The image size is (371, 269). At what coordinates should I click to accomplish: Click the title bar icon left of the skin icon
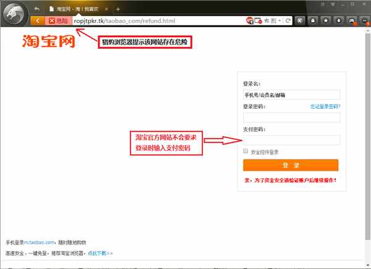323,4
